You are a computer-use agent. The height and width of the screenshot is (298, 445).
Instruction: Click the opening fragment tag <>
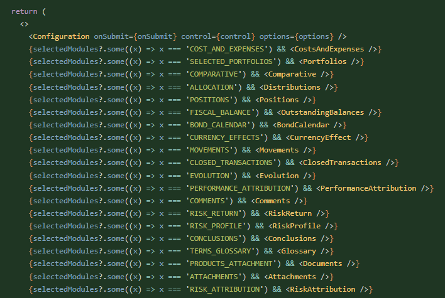coord(24,24)
